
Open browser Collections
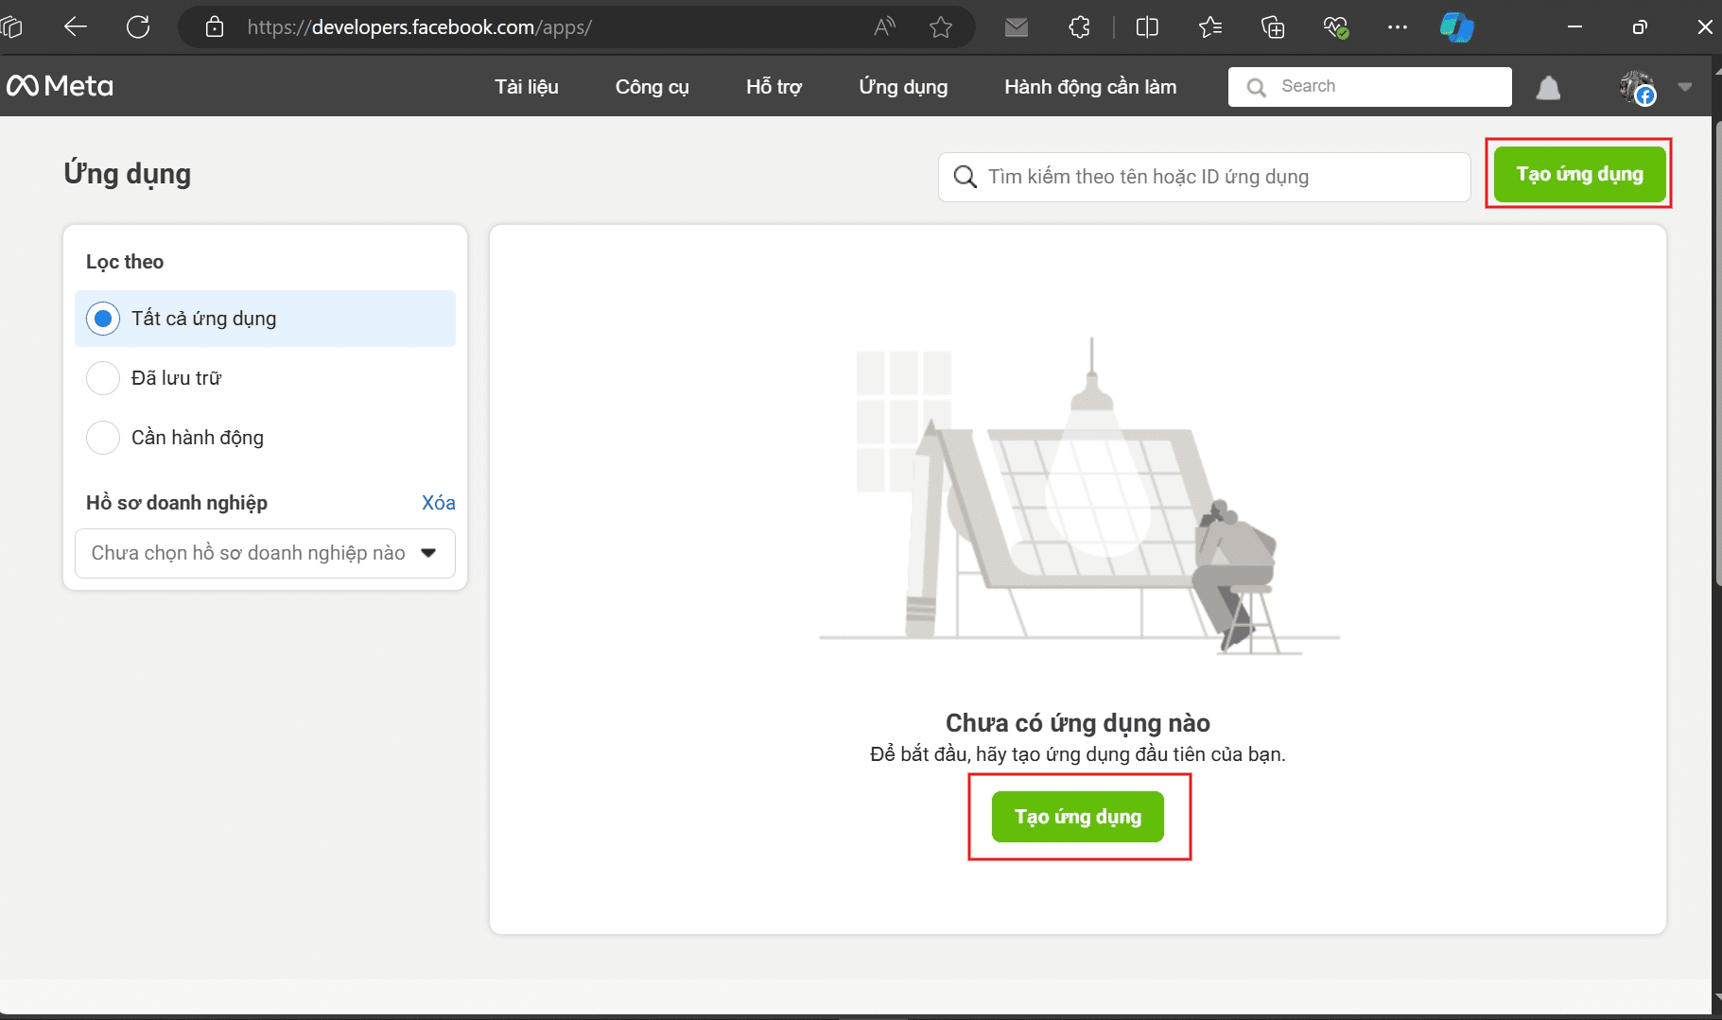(x=1272, y=26)
